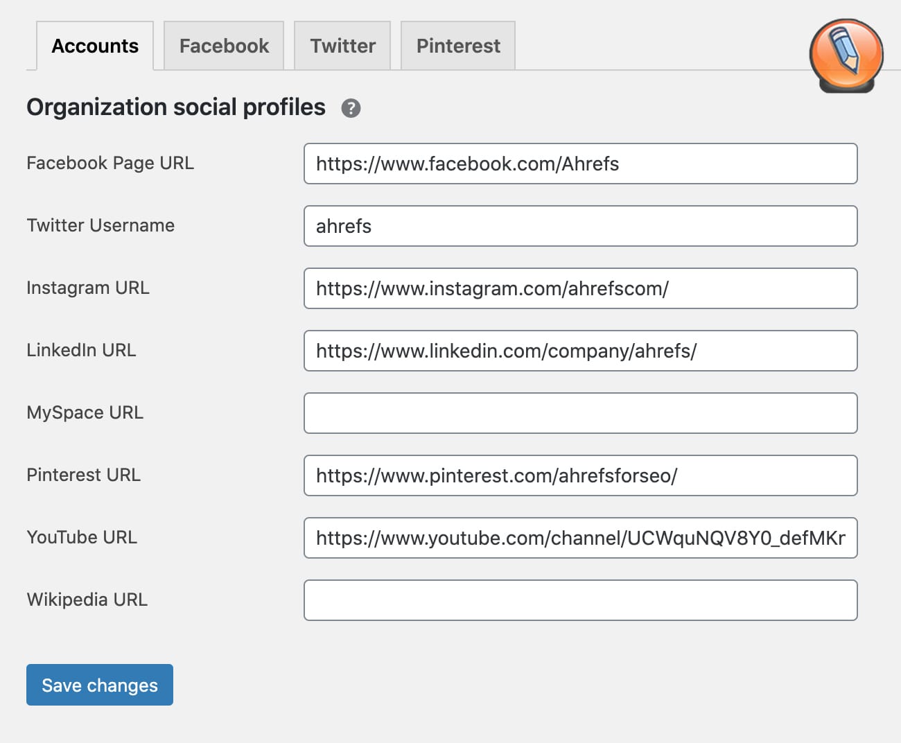901x743 pixels.
Task: Click the orange pencil icon
Action: pos(846,55)
